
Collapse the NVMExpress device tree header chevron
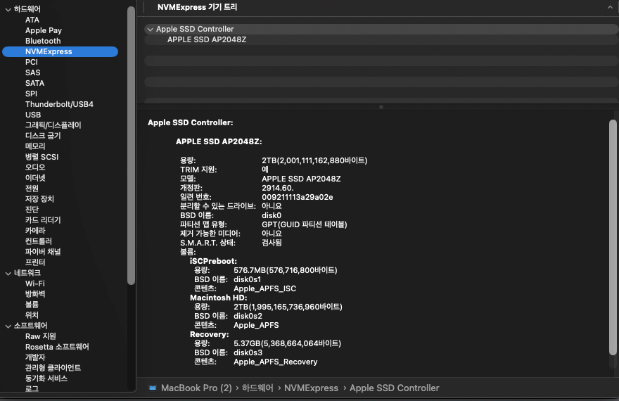(610, 7)
